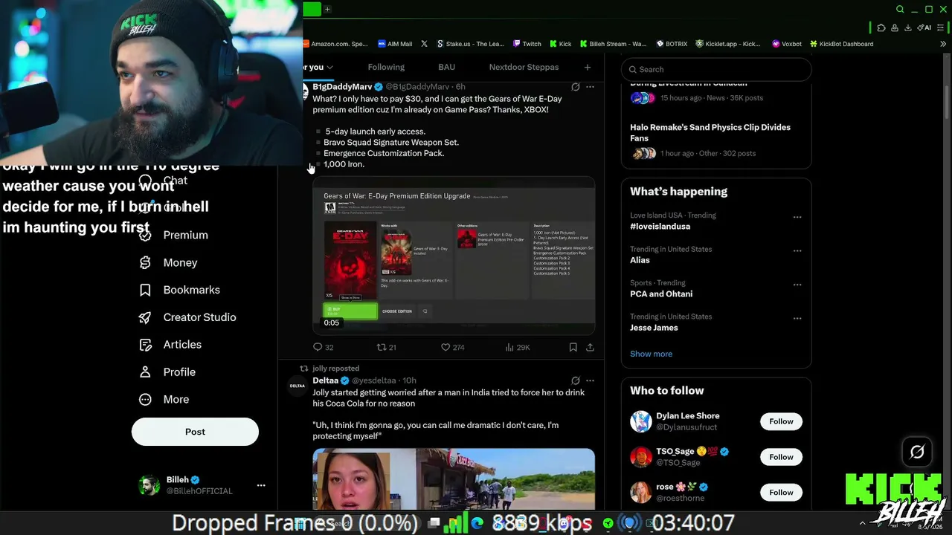Open the Twitch bookmark
952x535 pixels.
point(527,44)
